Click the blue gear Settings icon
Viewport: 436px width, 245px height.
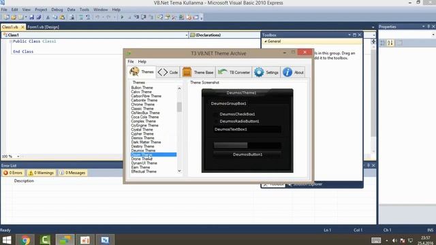click(259, 72)
